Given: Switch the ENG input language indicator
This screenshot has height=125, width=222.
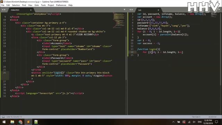Looking at the screenshot, I should 200,122.
